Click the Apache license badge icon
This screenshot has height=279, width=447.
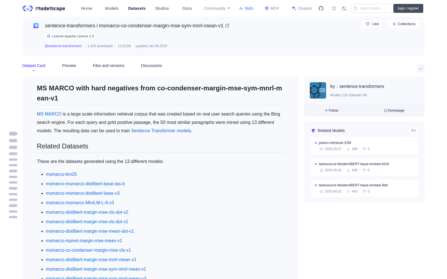tap(49, 36)
